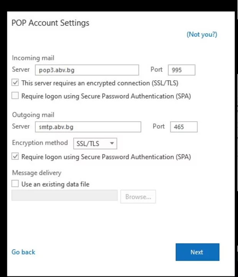Image resolution: width=238 pixels, height=277 pixels.
Task: Check the "Use an existing data file" box
Action: pos(15,184)
